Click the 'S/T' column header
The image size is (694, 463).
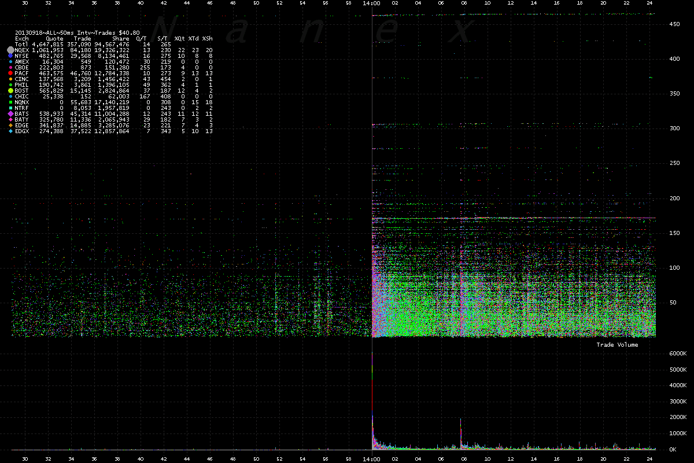163,39
